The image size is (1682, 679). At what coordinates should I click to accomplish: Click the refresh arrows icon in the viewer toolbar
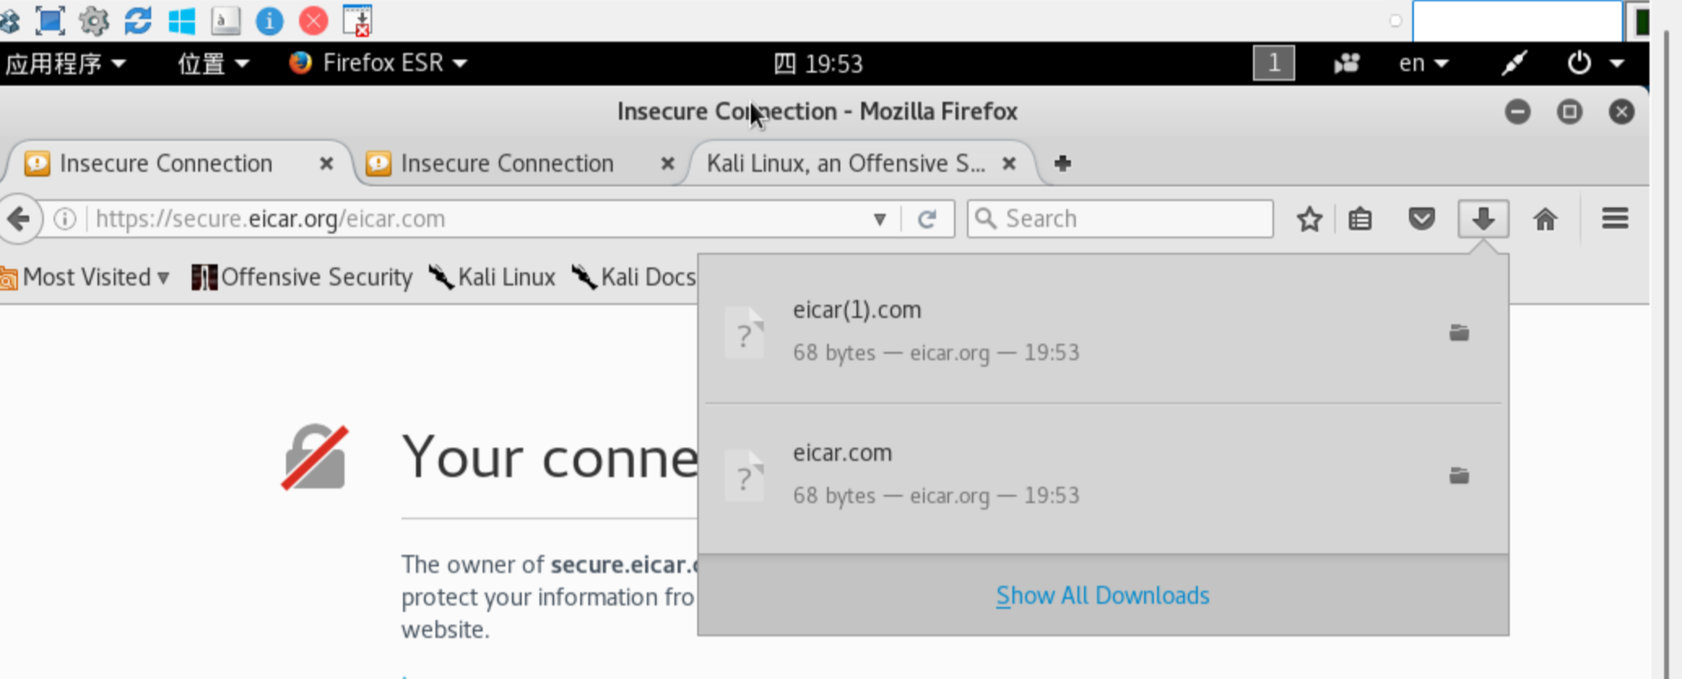(x=138, y=20)
